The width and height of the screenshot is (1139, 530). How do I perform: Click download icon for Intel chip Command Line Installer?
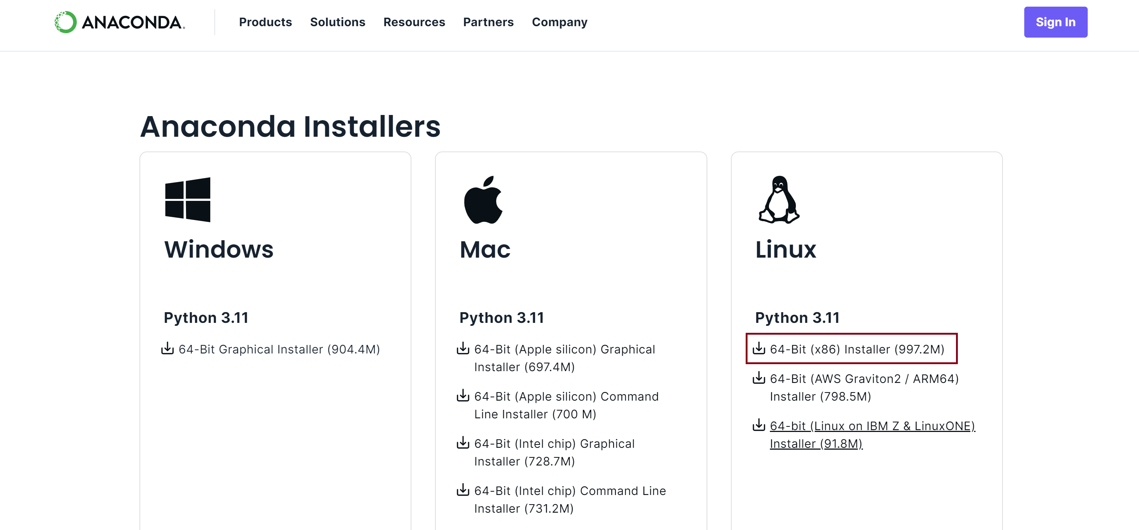463,490
